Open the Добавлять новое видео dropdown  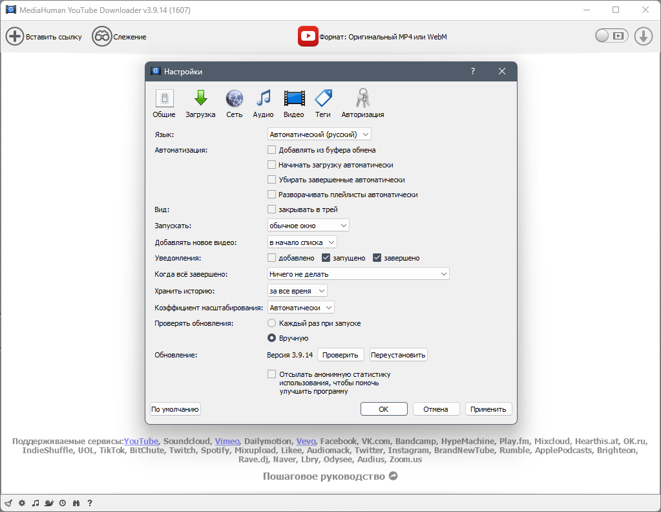tap(302, 242)
